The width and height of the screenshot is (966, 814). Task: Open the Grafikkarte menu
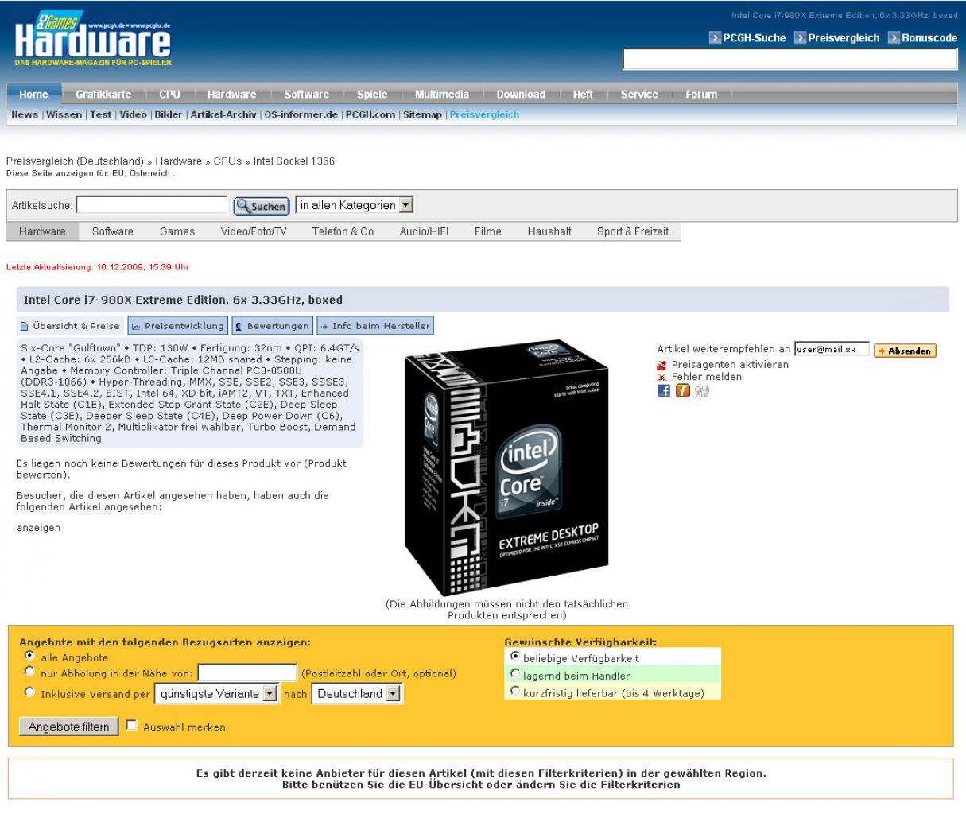click(x=103, y=94)
